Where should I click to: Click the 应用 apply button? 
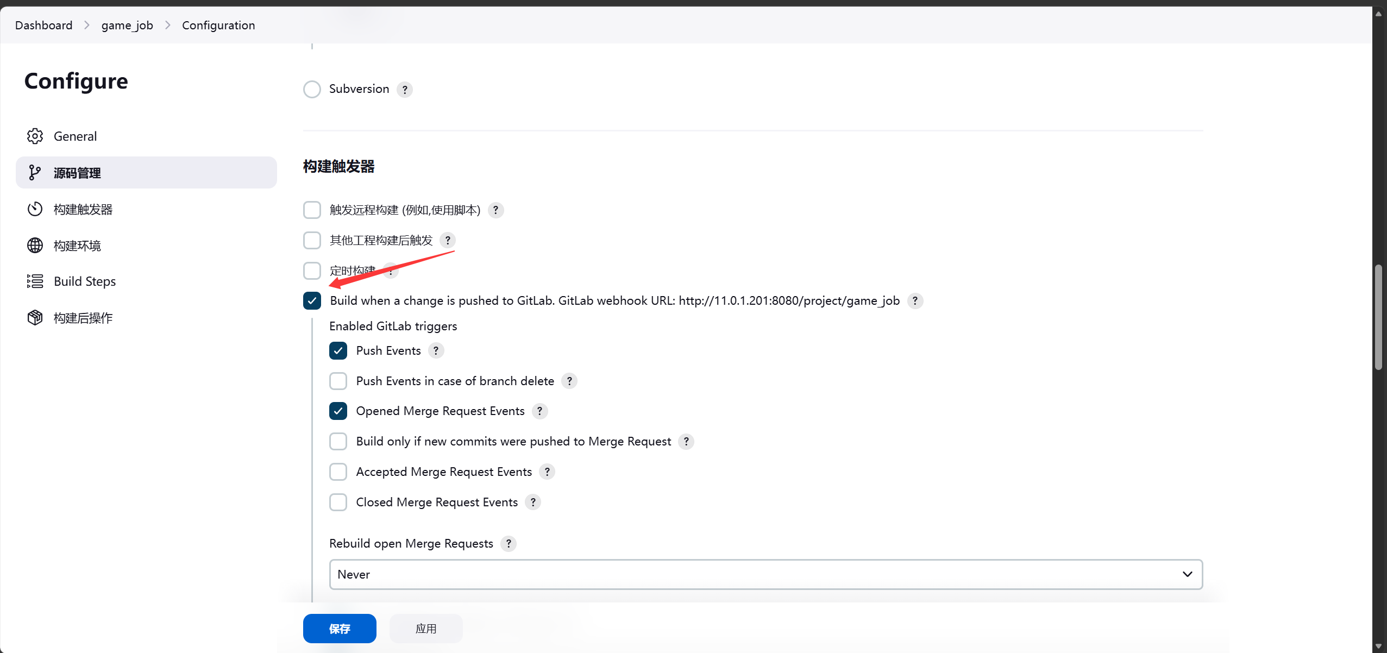(x=426, y=629)
